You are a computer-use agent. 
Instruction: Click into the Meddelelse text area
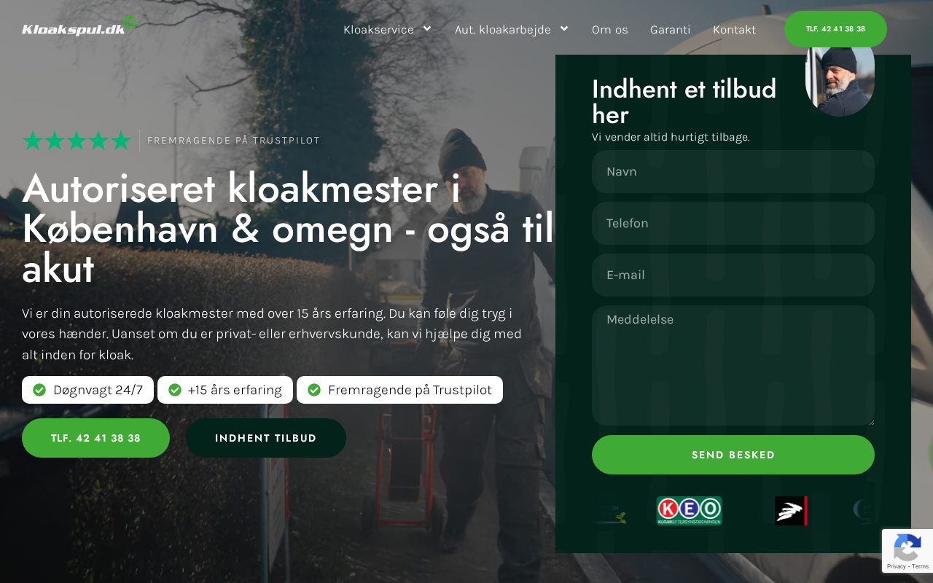point(733,365)
